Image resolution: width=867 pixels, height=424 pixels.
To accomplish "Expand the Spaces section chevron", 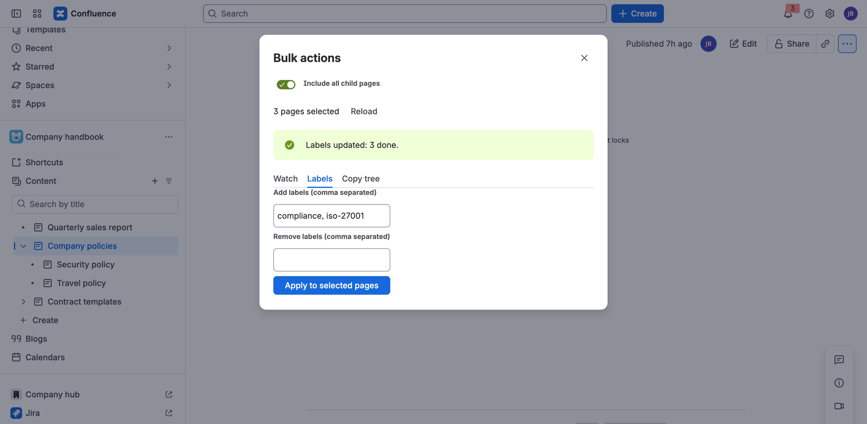I will point(169,85).
